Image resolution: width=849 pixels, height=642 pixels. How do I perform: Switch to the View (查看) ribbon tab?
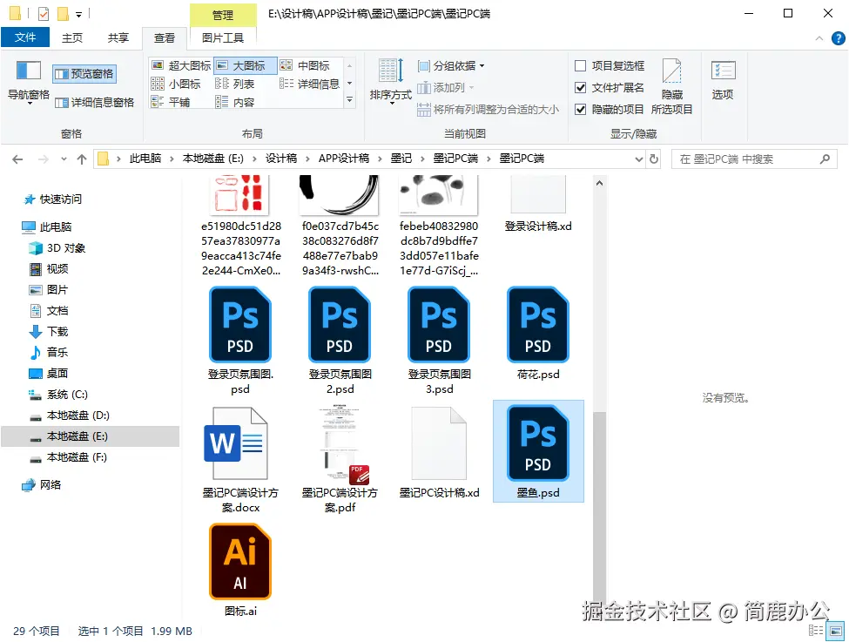(x=165, y=38)
